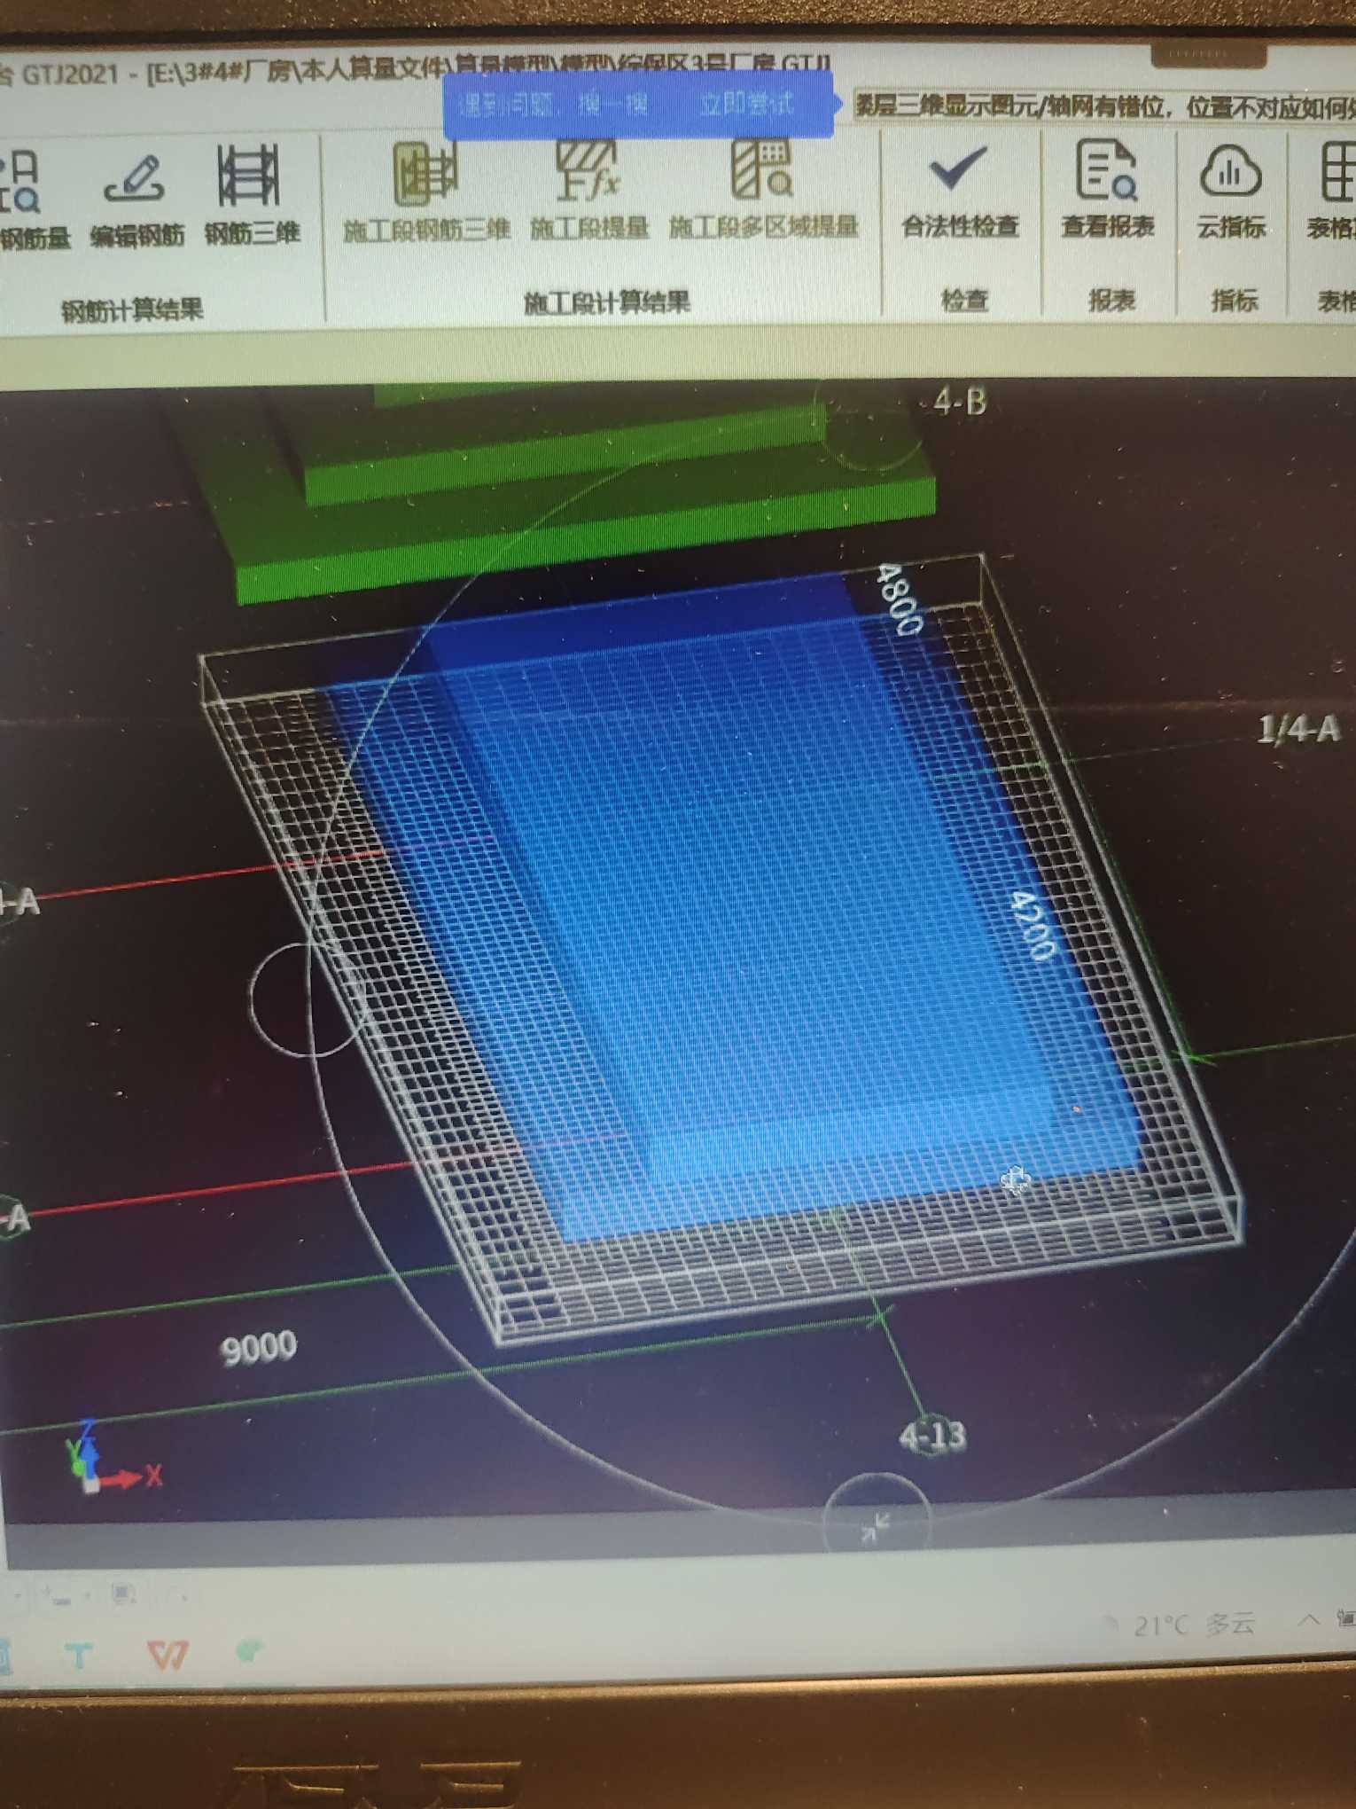Open 查看报表 report viewer
The image size is (1356, 1809).
(1108, 190)
